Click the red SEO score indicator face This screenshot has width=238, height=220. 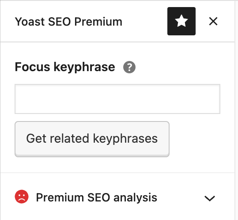point(22,197)
